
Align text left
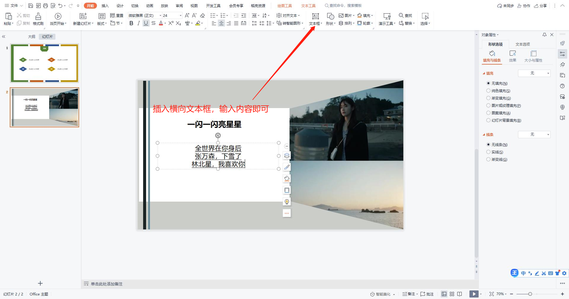click(x=214, y=23)
